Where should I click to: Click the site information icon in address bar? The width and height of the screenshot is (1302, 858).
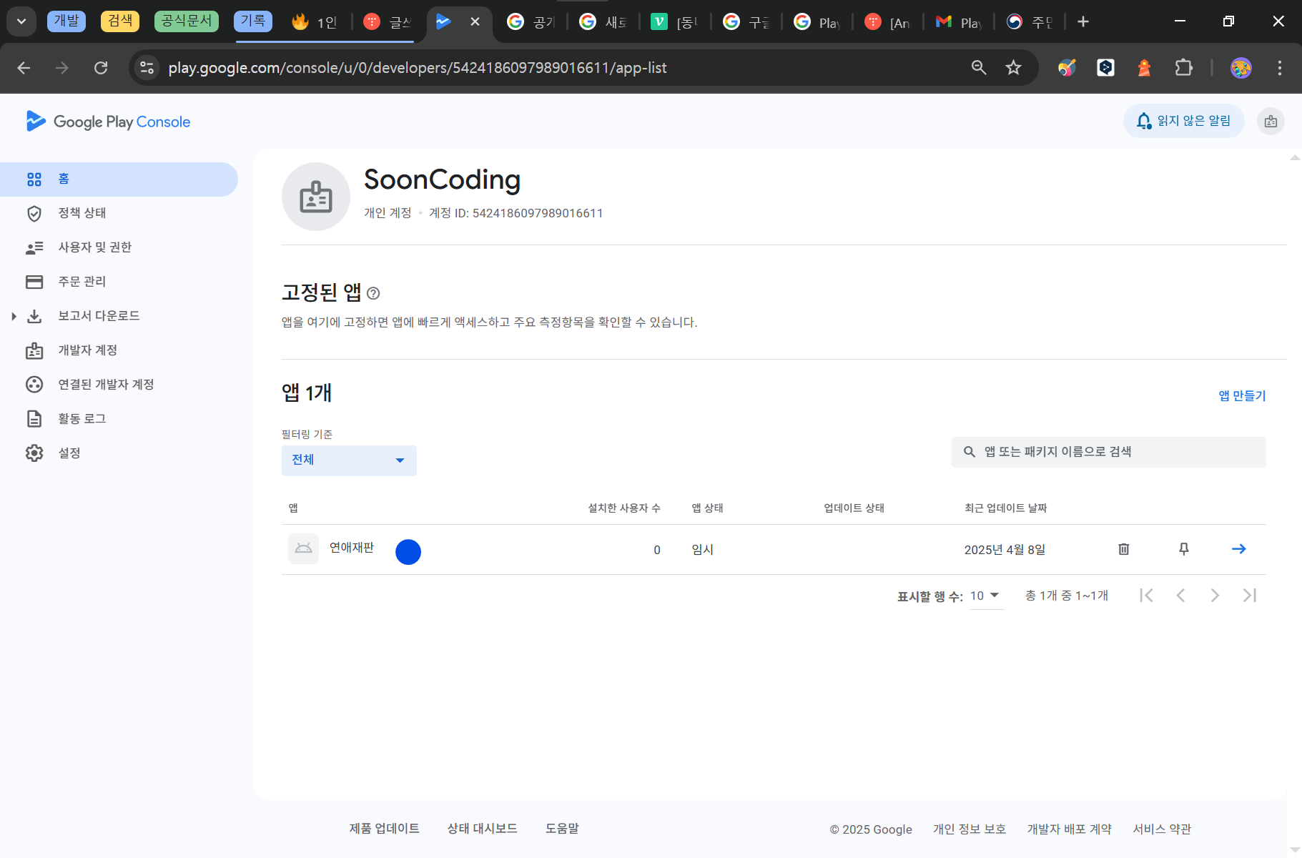point(147,68)
